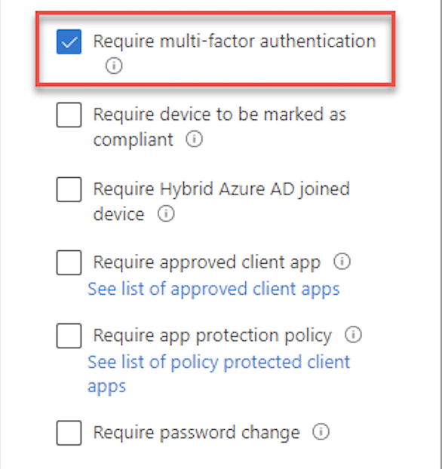Click Require app protection policy label text
The width and height of the screenshot is (442, 469).
213,336
